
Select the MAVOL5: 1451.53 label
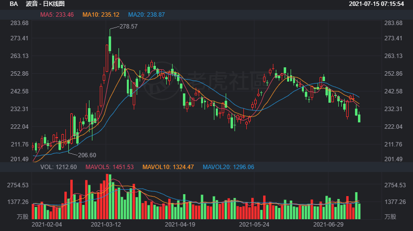point(110,167)
